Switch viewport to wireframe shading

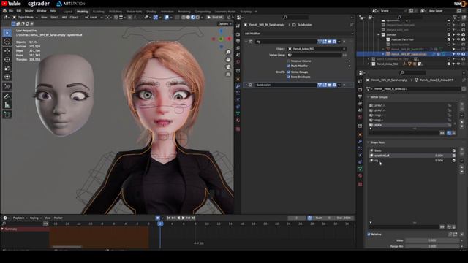coord(184,18)
